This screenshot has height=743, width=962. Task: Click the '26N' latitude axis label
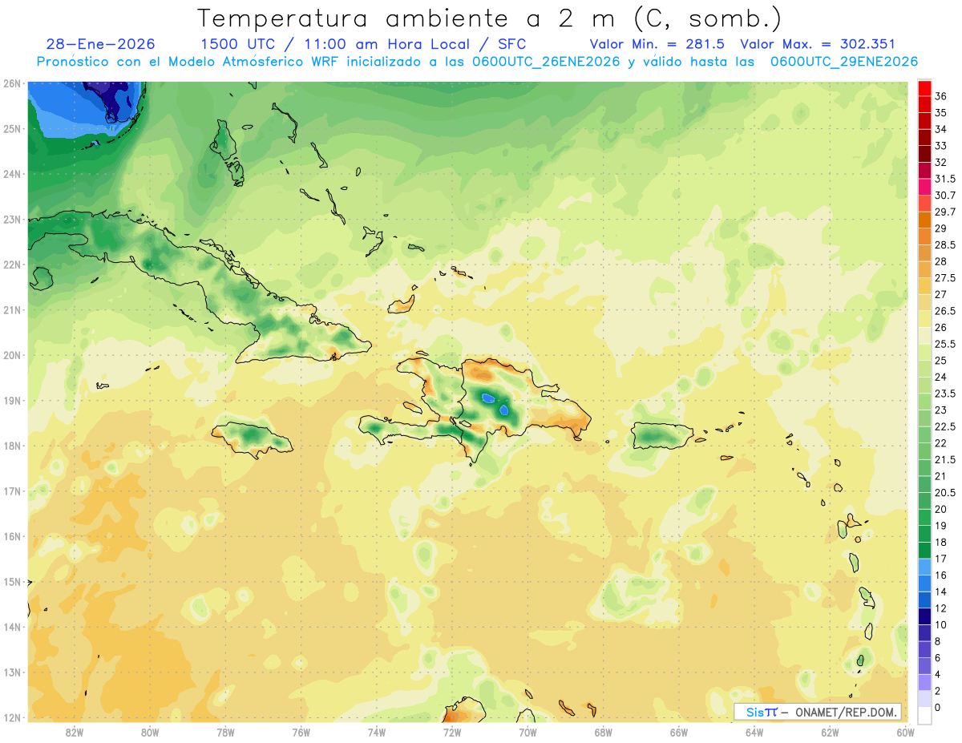[x=12, y=83]
